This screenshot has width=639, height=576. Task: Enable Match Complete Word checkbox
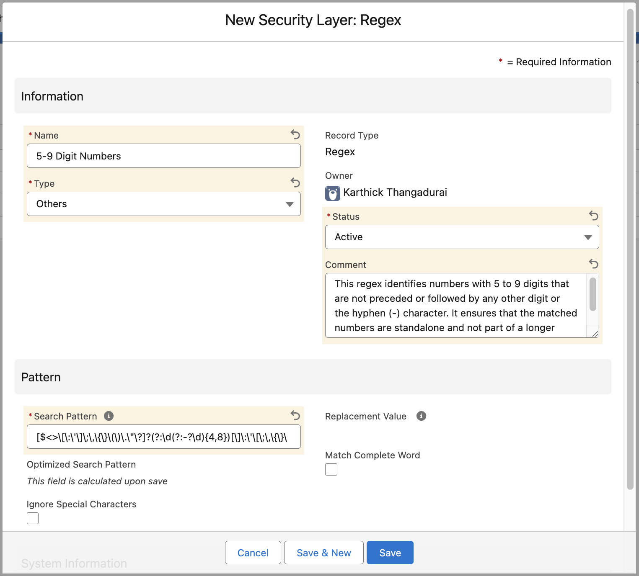pos(331,470)
